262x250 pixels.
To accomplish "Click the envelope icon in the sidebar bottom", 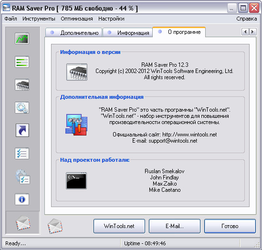I will click(x=23, y=223).
